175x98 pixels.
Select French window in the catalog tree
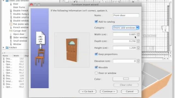click(21, 27)
